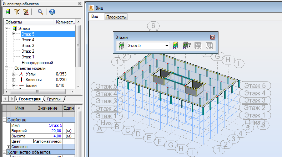Click the Имя value Этаж 5

pos(47,125)
